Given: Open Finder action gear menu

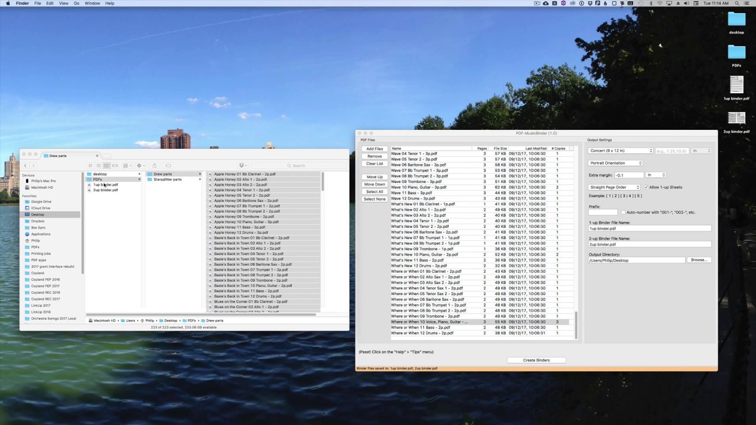Looking at the screenshot, I should tap(141, 165).
